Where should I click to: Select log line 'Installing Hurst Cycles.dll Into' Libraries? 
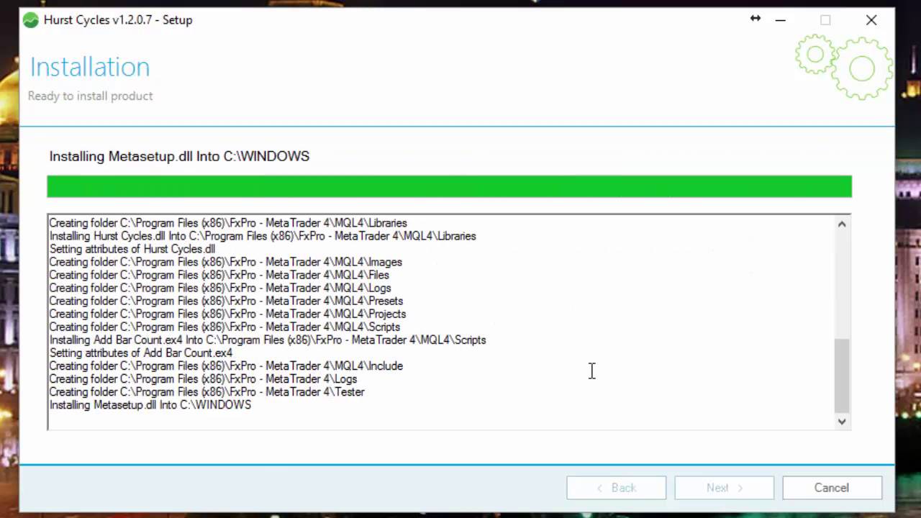(263, 236)
